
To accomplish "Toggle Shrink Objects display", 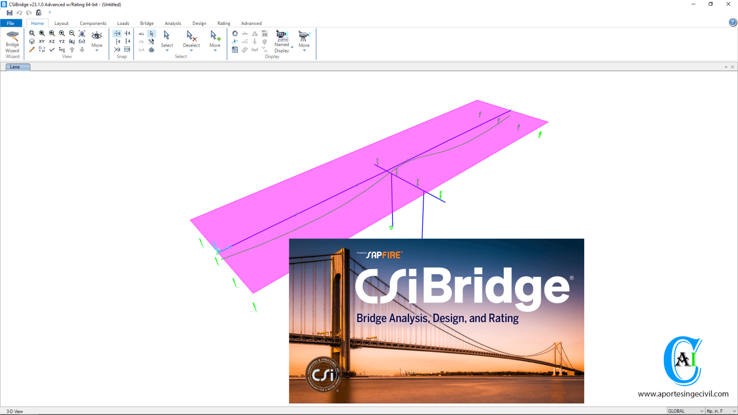I will pyautogui.click(x=42, y=49).
